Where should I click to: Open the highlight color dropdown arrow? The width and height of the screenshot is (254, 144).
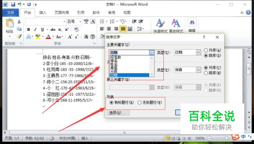pos(43,37)
